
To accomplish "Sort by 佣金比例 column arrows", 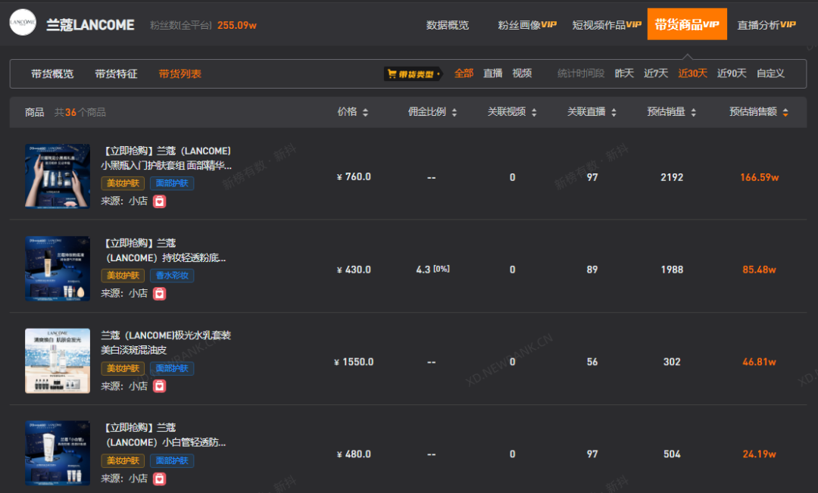I will (454, 112).
